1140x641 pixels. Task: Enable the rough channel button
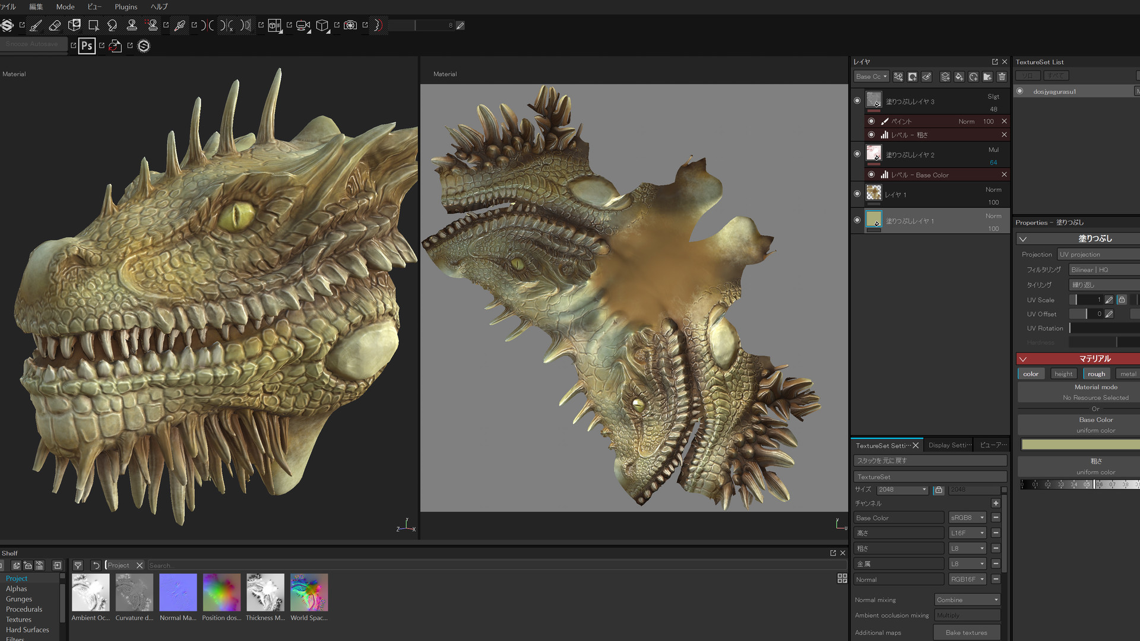[x=1096, y=374]
